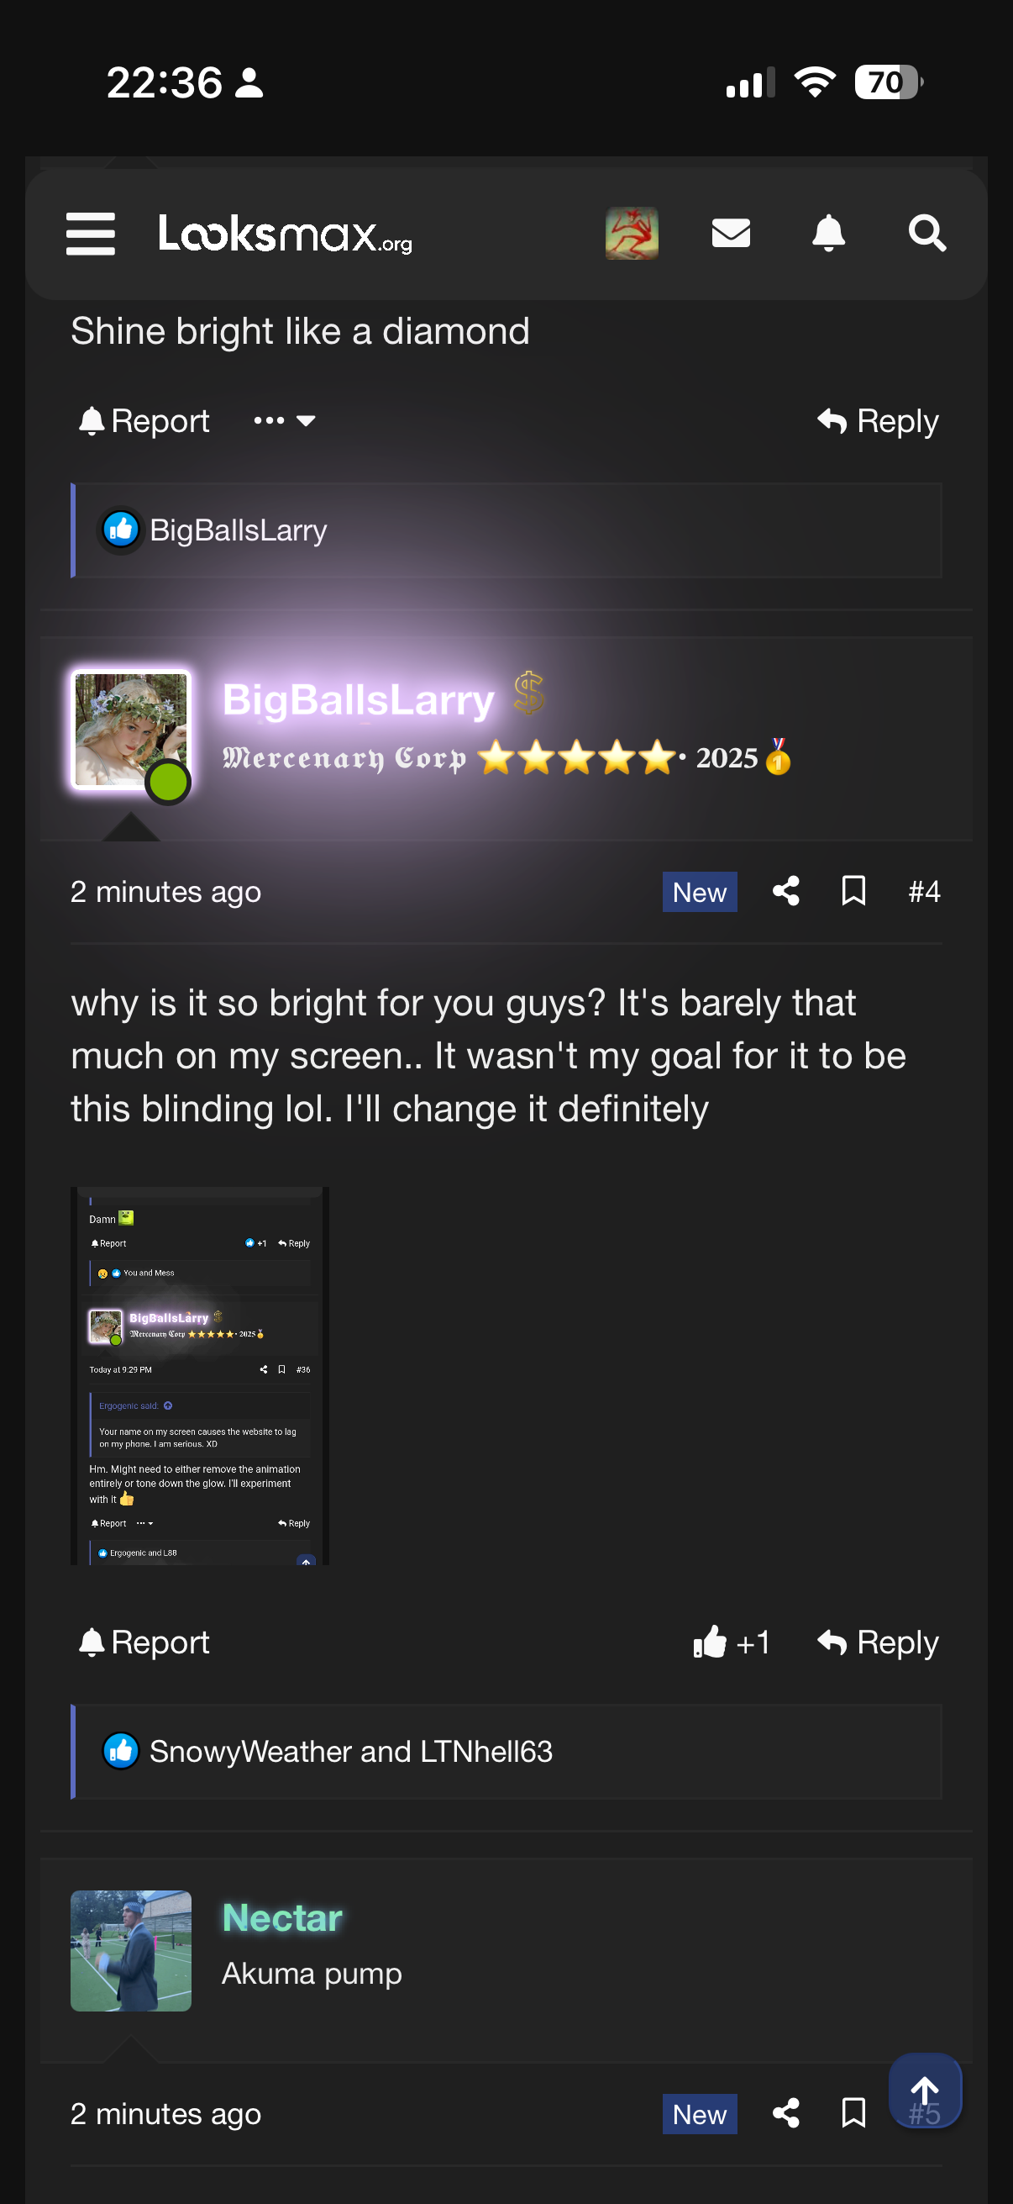The height and width of the screenshot is (2204, 1013).
Task: Open the Looksmax.org home logo
Action: coord(286,233)
